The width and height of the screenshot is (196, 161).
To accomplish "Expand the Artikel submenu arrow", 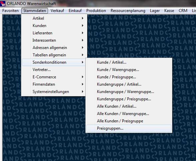I will 83,18.
